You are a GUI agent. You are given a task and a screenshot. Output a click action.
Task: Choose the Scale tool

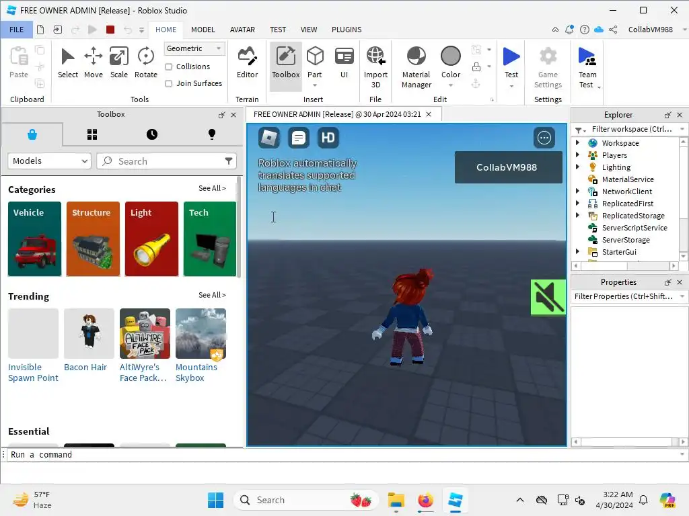pos(118,62)
